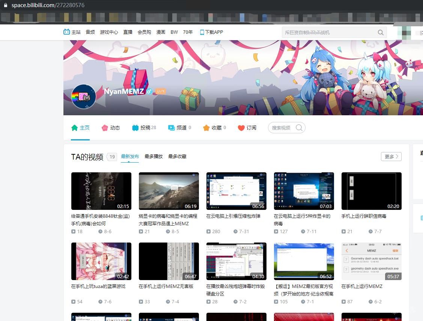Click the blue 投稿 TV icon

coord(135,128)
